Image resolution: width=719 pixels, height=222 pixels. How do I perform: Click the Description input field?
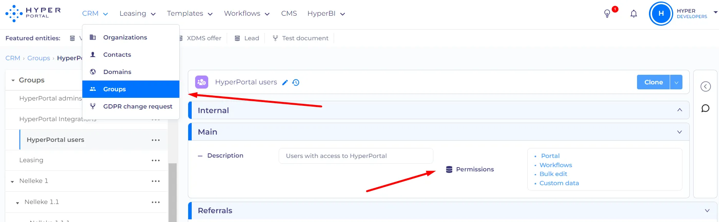click(356, 156)
